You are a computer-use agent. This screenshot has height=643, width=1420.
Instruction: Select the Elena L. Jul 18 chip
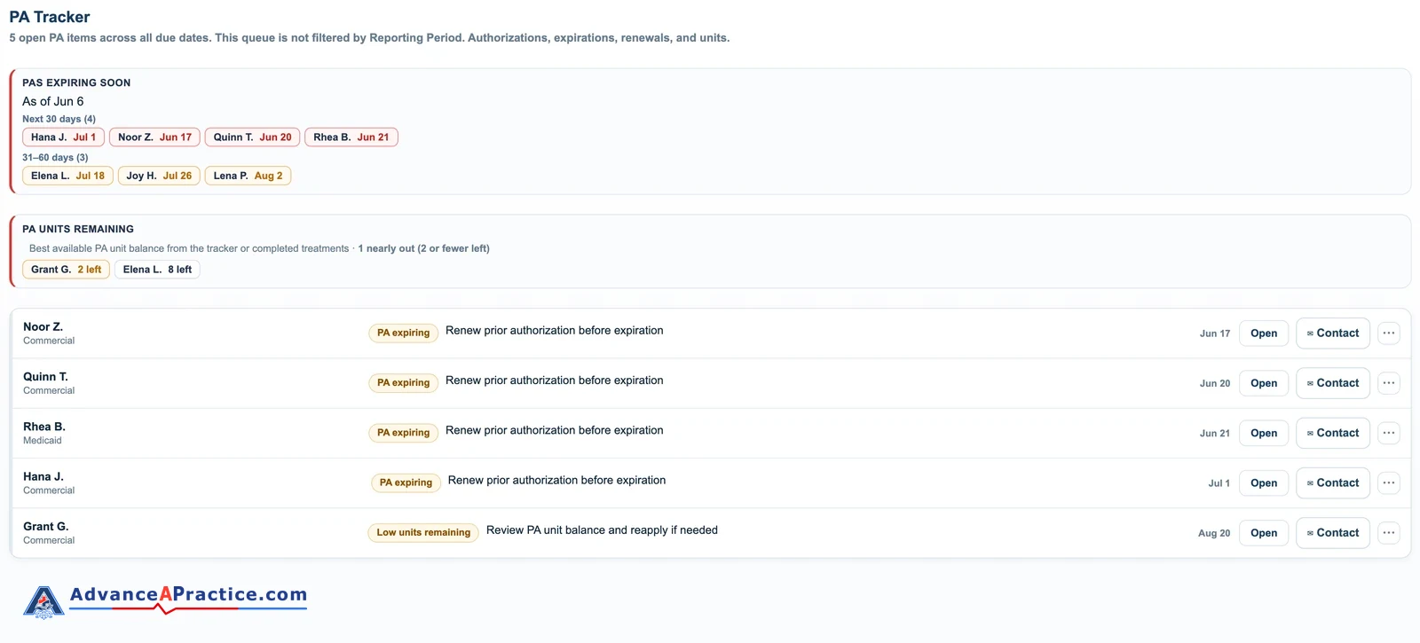(x=67, y=176)
